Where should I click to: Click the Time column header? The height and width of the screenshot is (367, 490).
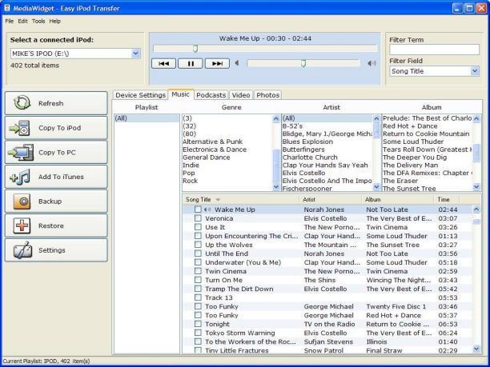click(447, 199)
